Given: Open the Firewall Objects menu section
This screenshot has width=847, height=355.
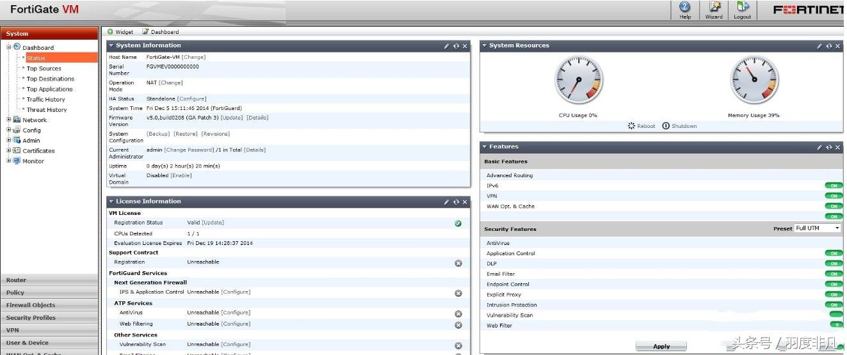Looking at the screenshot, I should pos(31,305).
